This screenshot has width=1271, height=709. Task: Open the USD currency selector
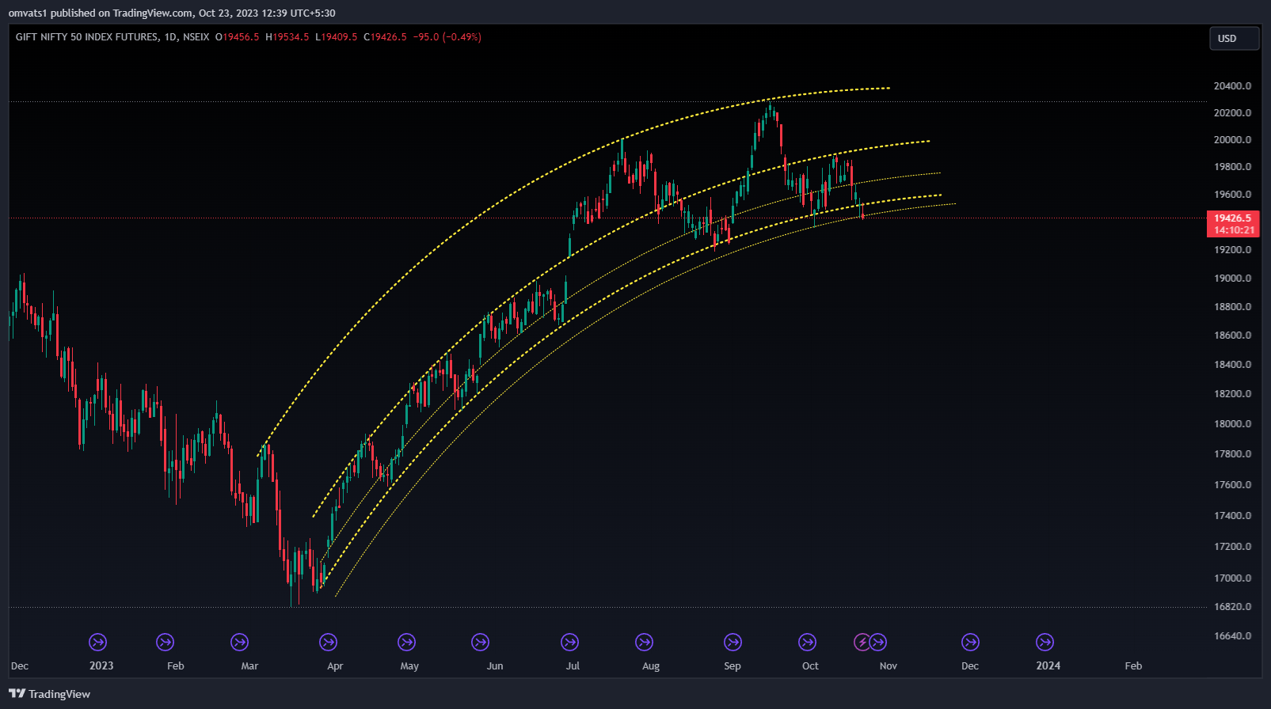1234,38
